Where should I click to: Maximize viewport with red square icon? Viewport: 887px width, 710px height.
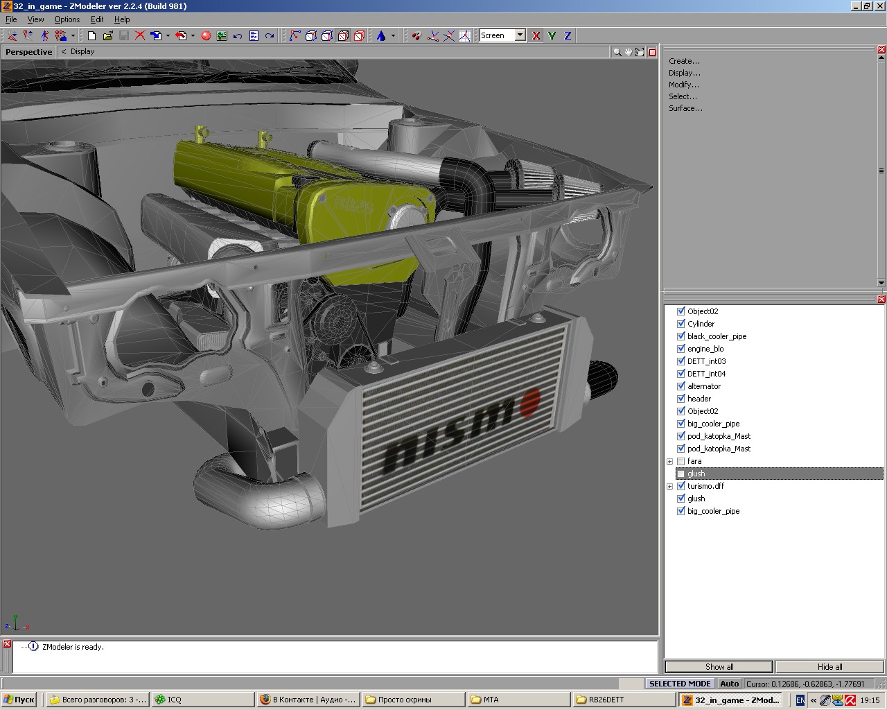click(x=652, y=52)
